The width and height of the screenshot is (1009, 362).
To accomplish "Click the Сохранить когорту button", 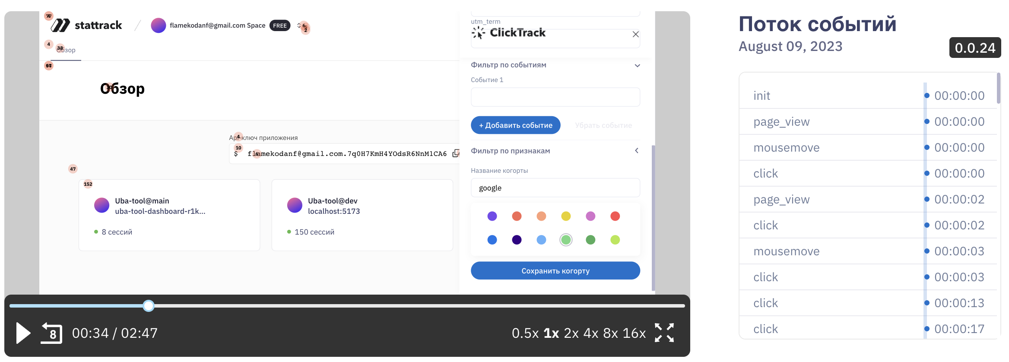I will (555, 271).
